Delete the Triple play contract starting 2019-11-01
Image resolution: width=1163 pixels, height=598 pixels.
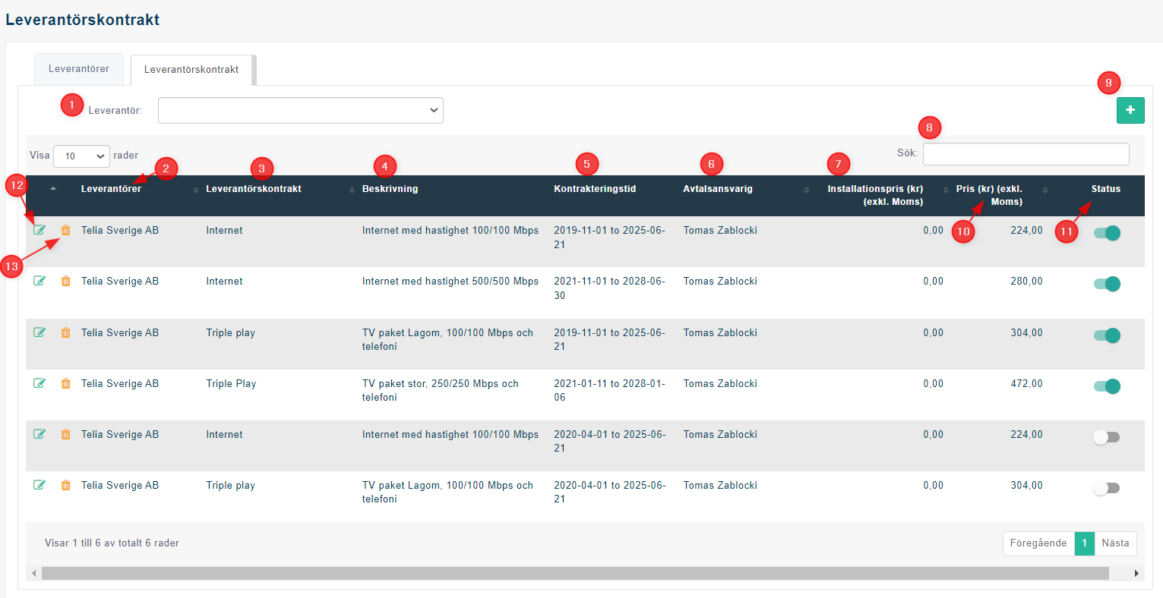[65, 332]
